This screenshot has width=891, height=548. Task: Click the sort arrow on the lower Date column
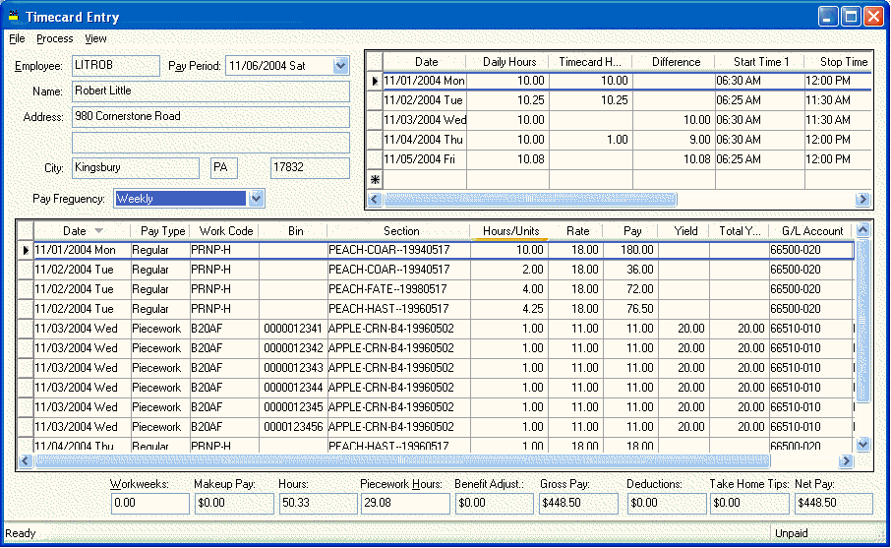[98, 231]
